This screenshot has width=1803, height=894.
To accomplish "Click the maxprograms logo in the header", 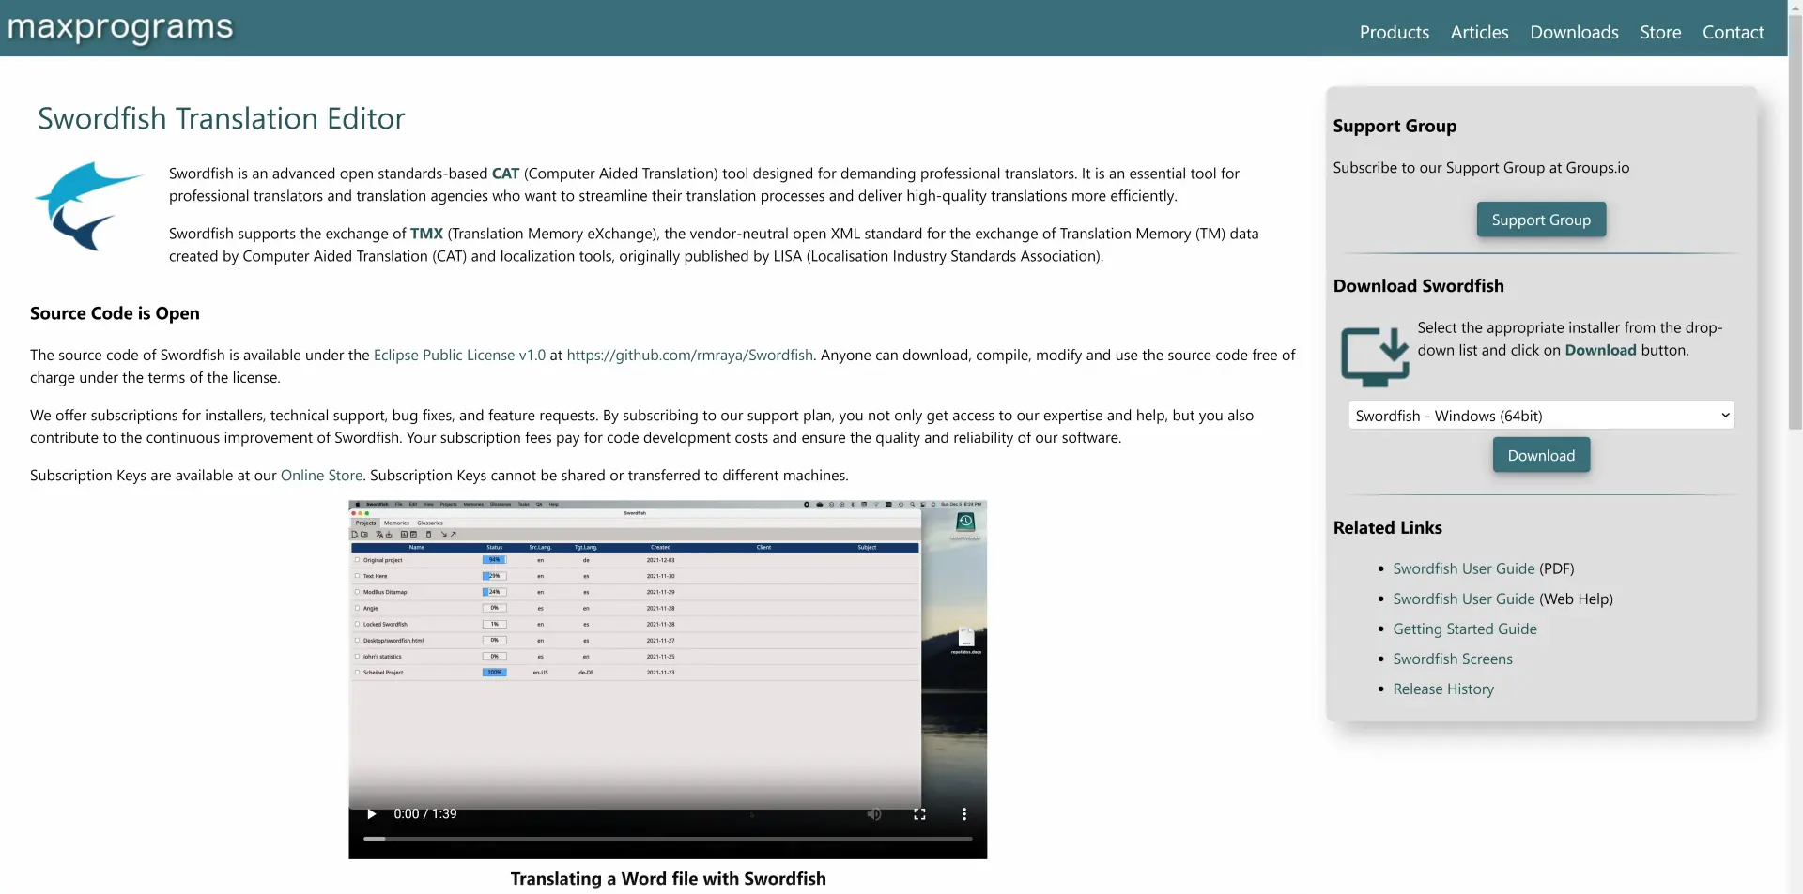I will point(120,27).
